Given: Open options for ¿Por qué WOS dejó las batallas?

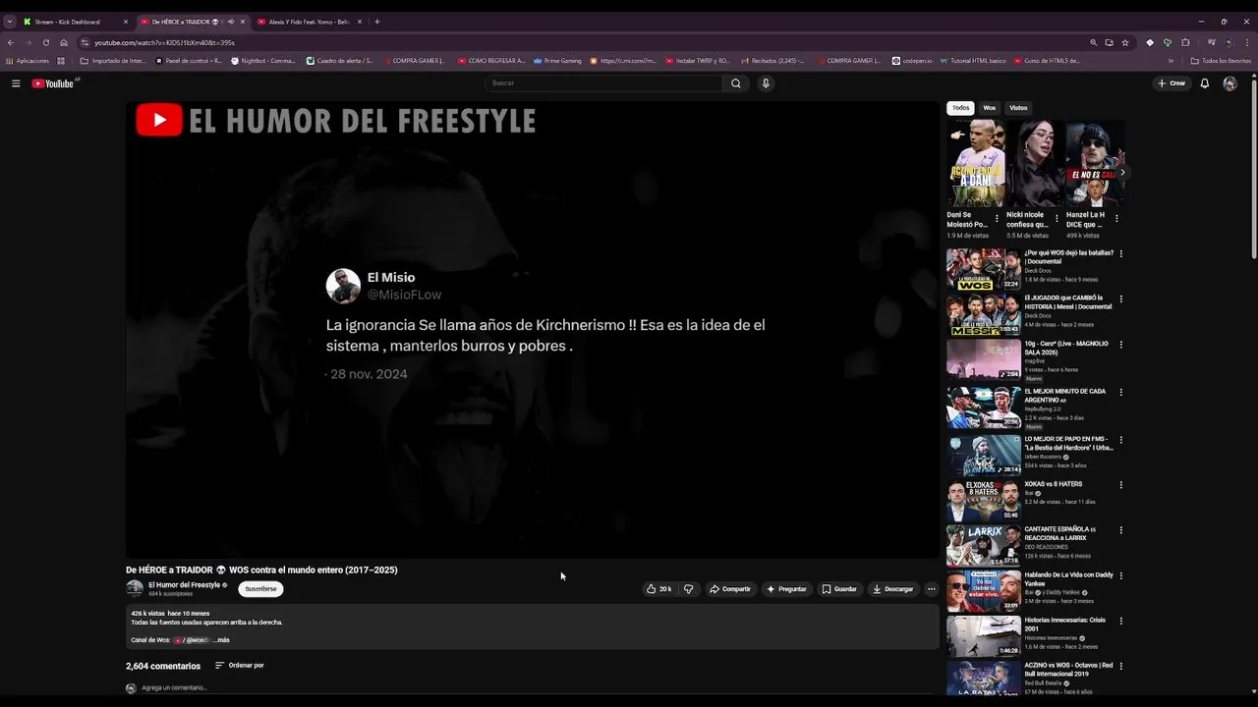Looking at the screenshot, I should [1121, 253].
